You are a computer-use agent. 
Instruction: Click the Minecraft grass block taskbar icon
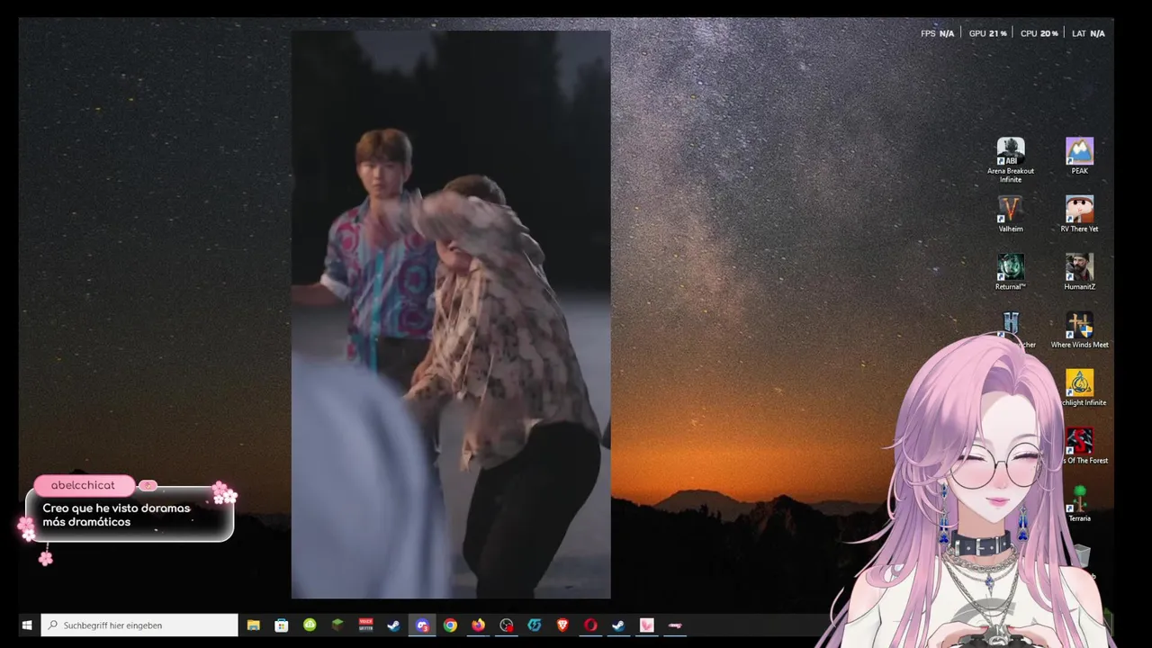(x=337, y=625)
